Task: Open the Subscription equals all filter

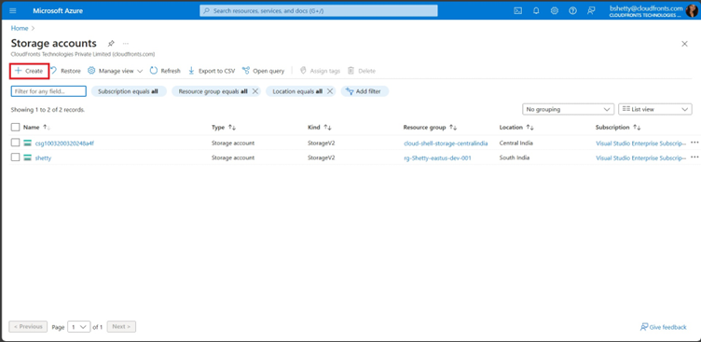Action: (129, 91)
